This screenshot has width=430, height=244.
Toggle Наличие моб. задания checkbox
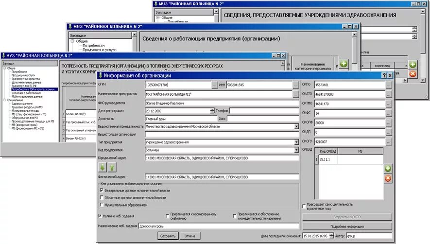(x=100, y=216)
